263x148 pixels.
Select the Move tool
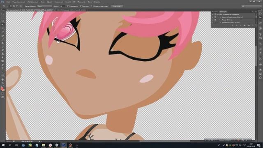[x=2, y=14]
